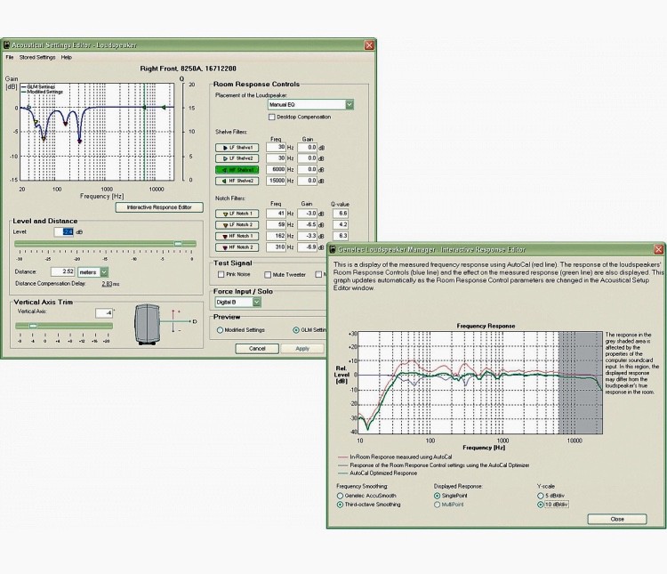The image size is (667, 574).
Task: Open the Stored Settings menu
Action: [37, 57]
